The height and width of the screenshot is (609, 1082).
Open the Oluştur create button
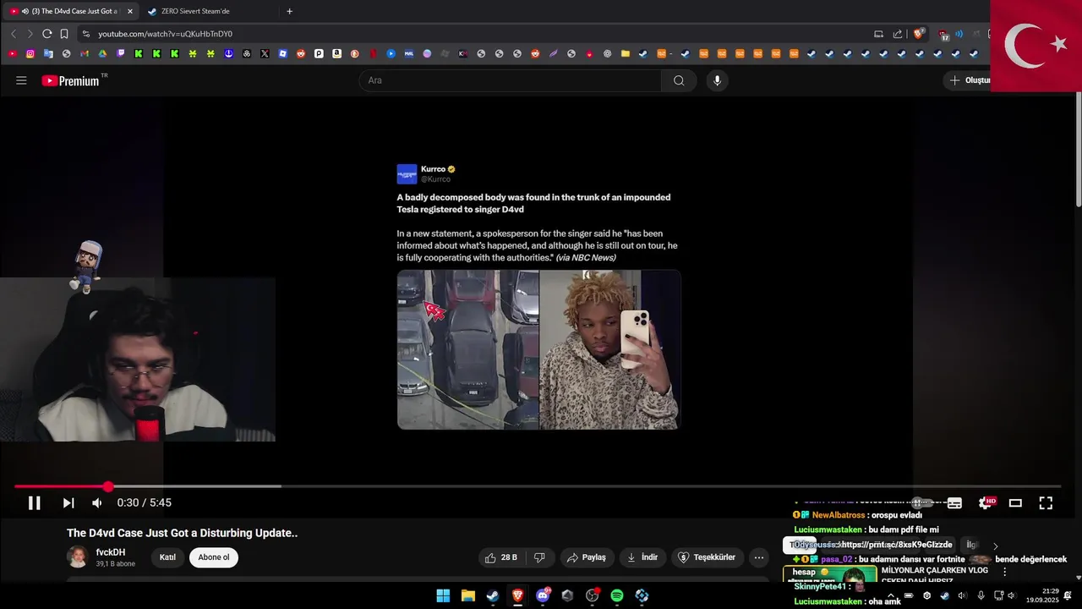(x=968, y=80)
